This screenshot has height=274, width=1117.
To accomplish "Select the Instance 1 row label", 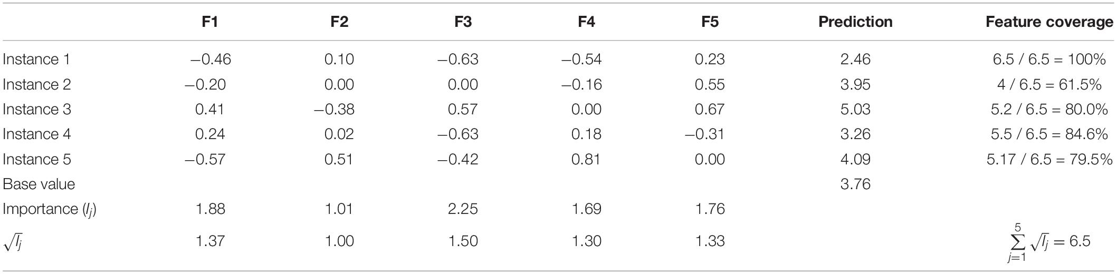I will pyautogui.click(x=36, y=59).
